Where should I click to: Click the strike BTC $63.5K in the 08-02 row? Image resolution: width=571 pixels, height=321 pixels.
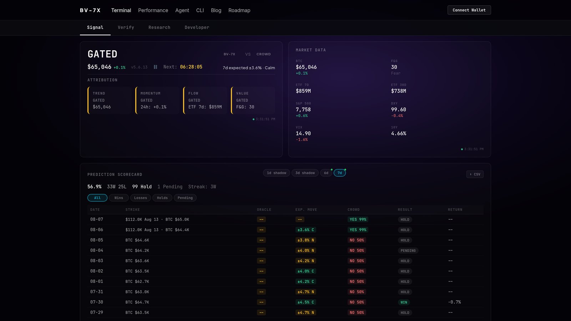point(137,271)
